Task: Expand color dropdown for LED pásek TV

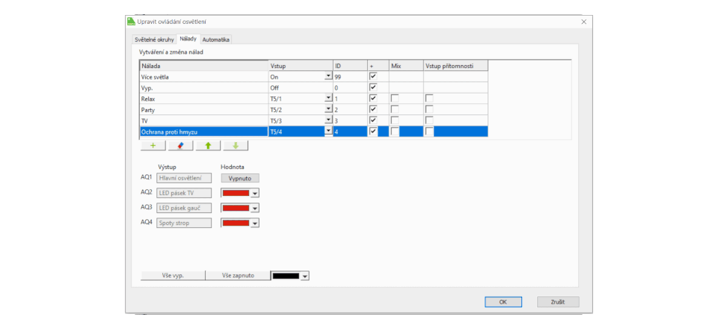Action: 255,193
